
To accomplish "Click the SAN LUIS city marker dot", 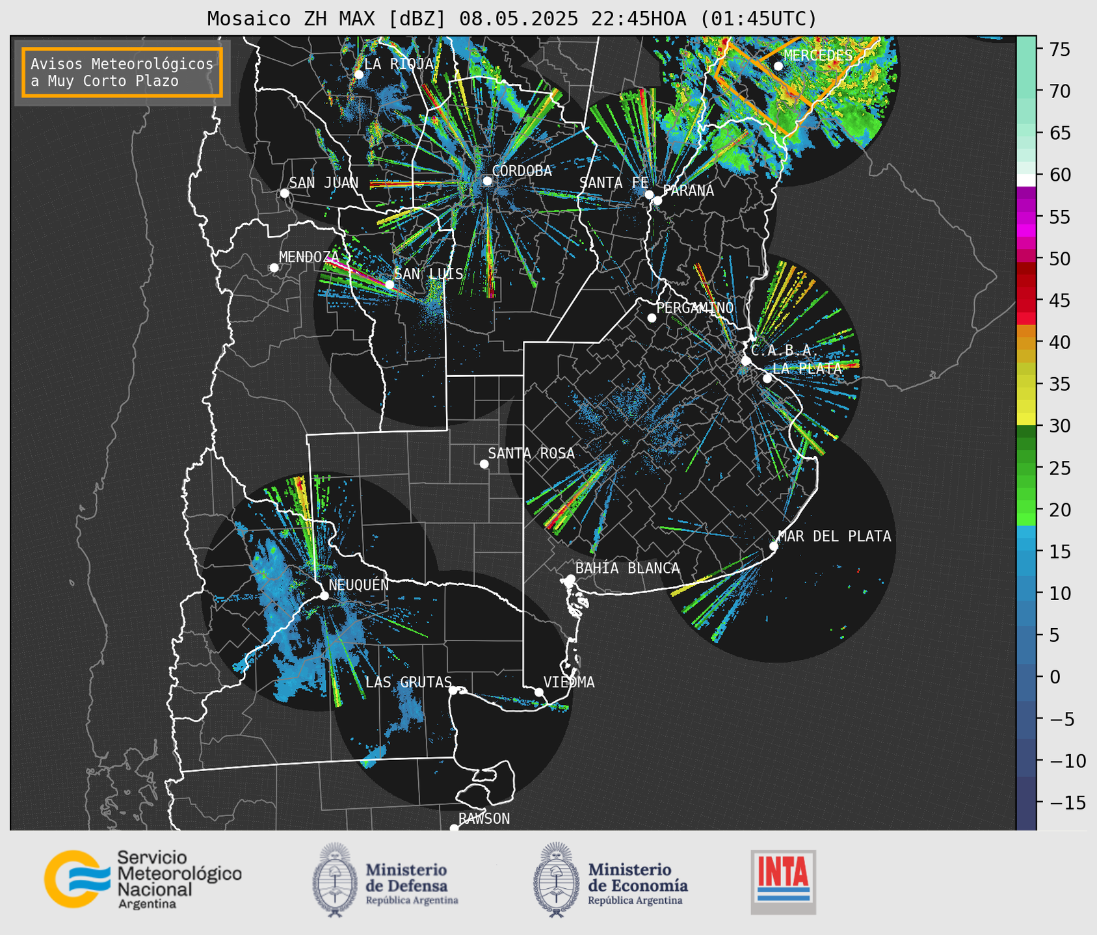I will 389,285.
